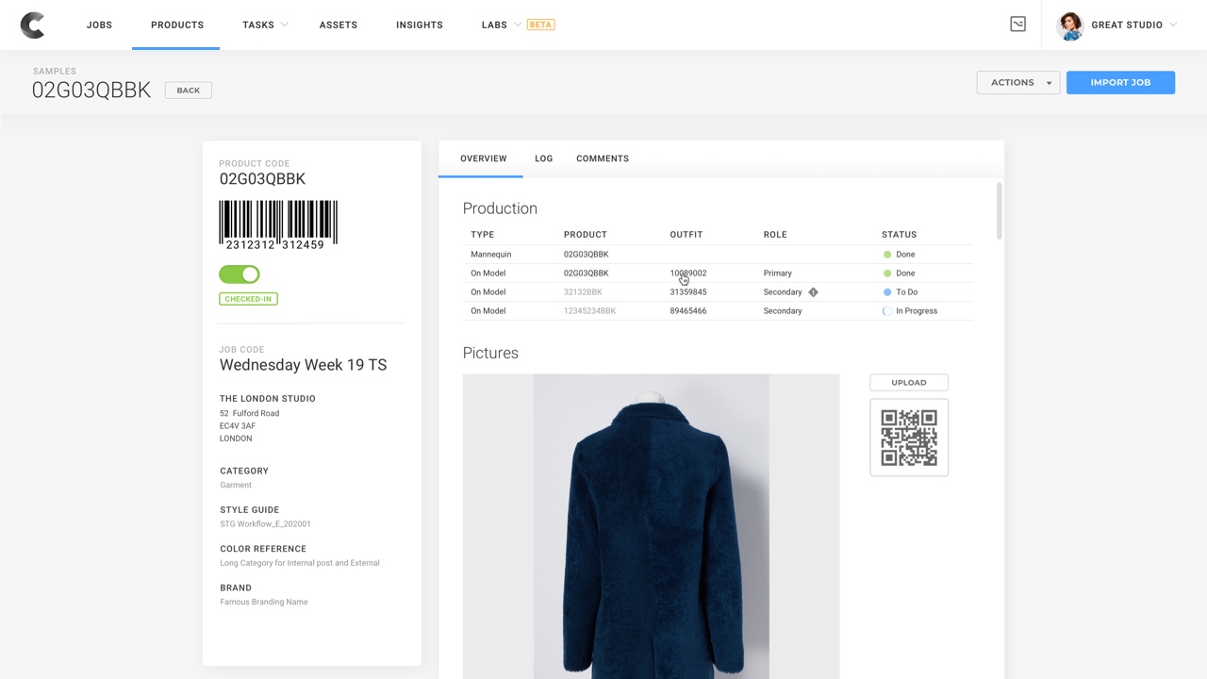Click the warning diamond icon beside Secondary
This screenshot has width=1207, height=679.
[813, 292]
